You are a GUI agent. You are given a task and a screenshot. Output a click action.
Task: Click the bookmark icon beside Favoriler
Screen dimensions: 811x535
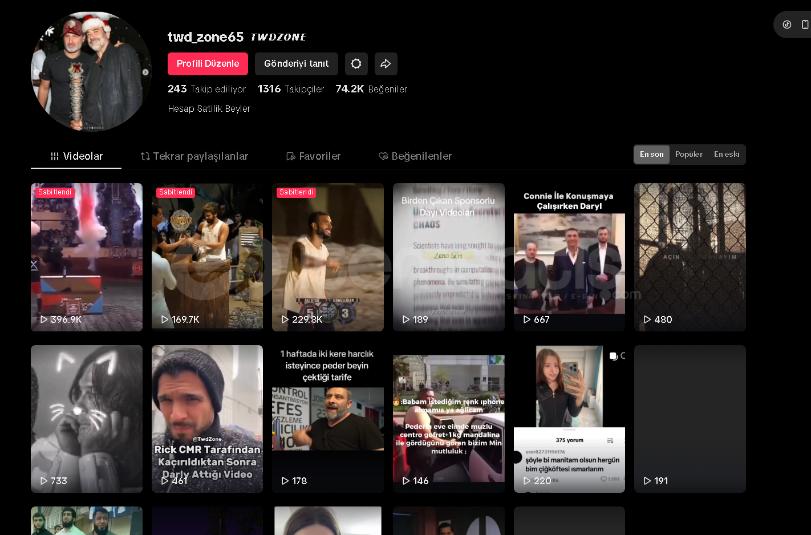click(x=291, y=156)
